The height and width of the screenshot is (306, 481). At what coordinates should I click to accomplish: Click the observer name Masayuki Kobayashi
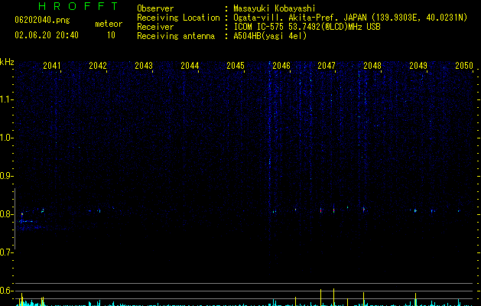click(x=275, y=8)
